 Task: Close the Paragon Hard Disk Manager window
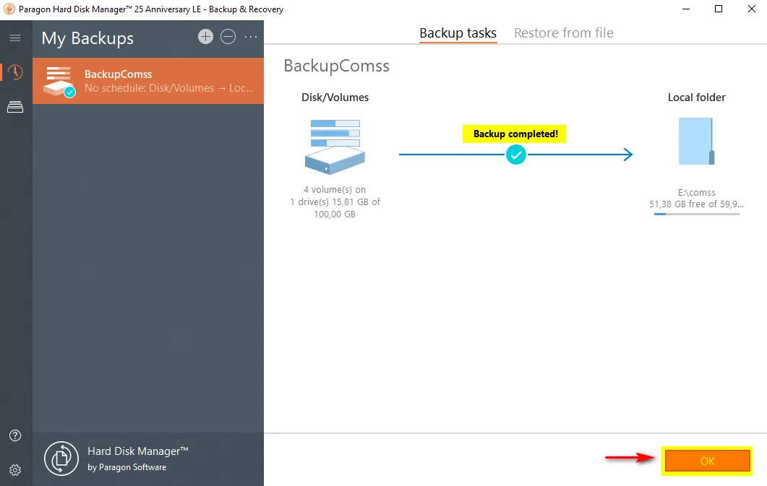tap(752, 9)
